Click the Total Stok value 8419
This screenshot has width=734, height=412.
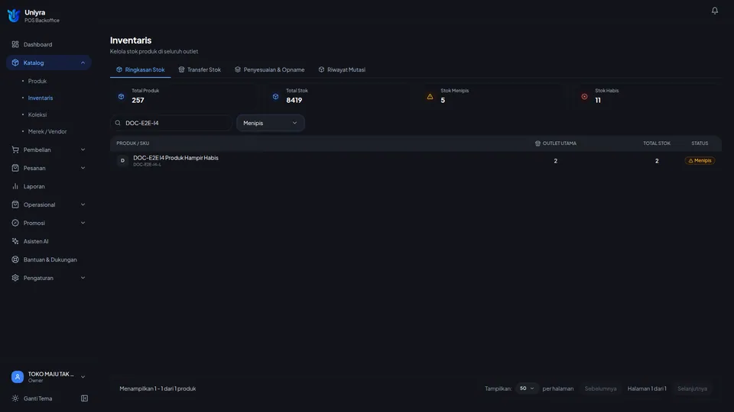click(294, 100)
